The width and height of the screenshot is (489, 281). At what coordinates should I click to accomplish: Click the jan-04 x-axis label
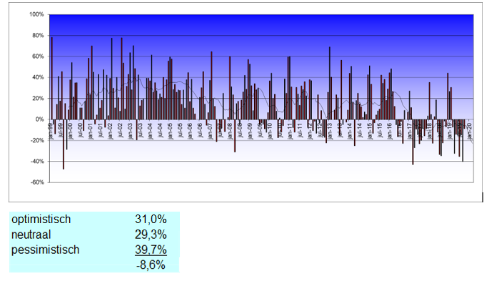(151, 131)
